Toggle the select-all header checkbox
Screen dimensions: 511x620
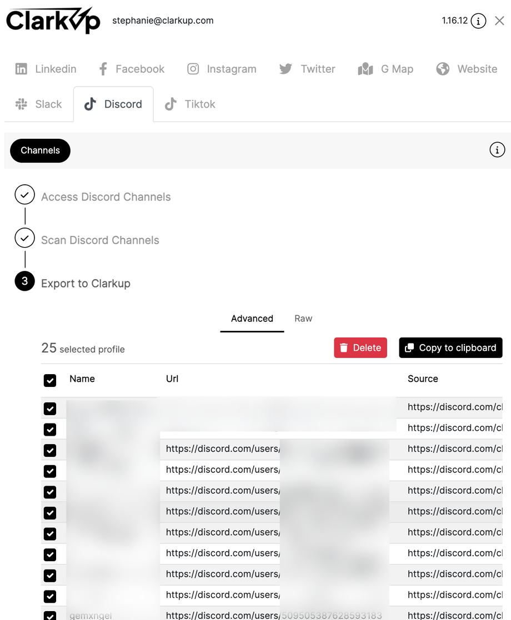click(x=50, y=380)
